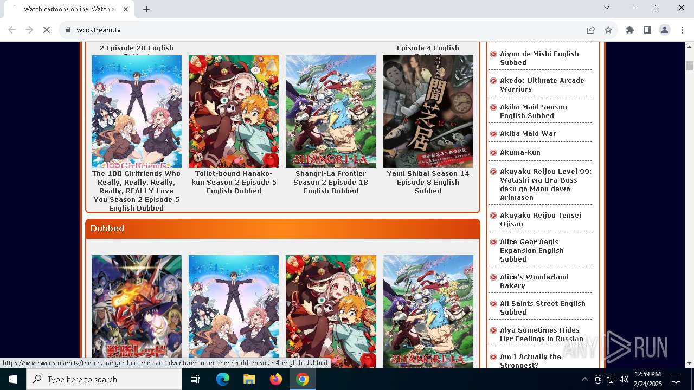694x390 pixels.
Task: Open Akiba Maid War in sidebar
Action: (x=528, y=133)
